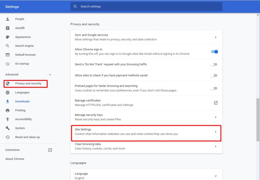Click the System wrench icon

(8, 128)
